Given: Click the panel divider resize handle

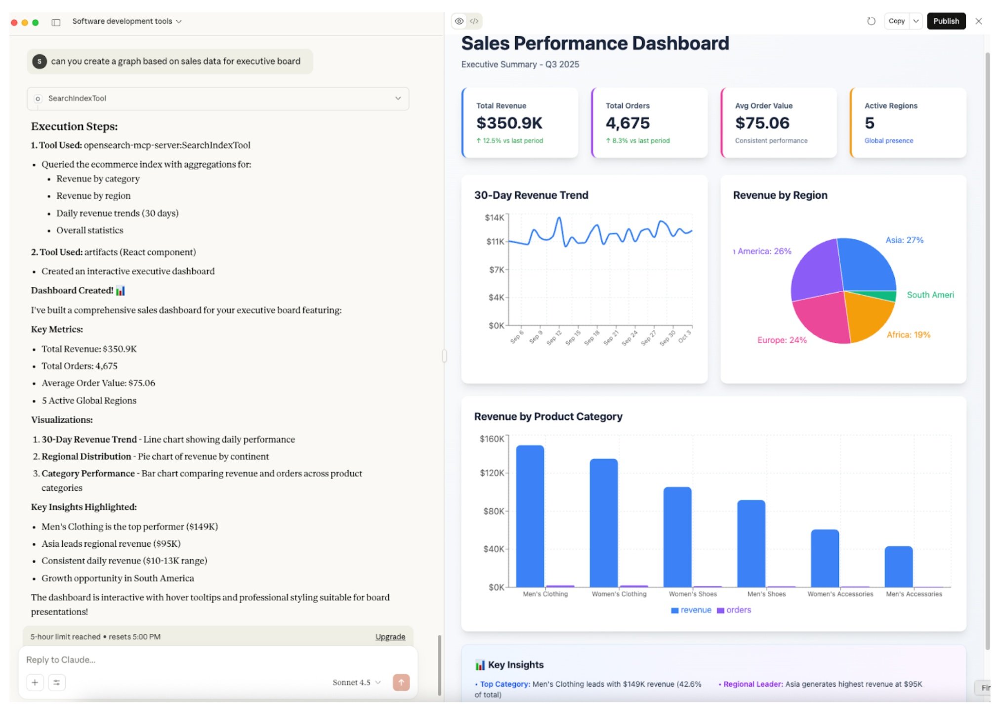Looking at the screenshot, I should pos(444,355).
